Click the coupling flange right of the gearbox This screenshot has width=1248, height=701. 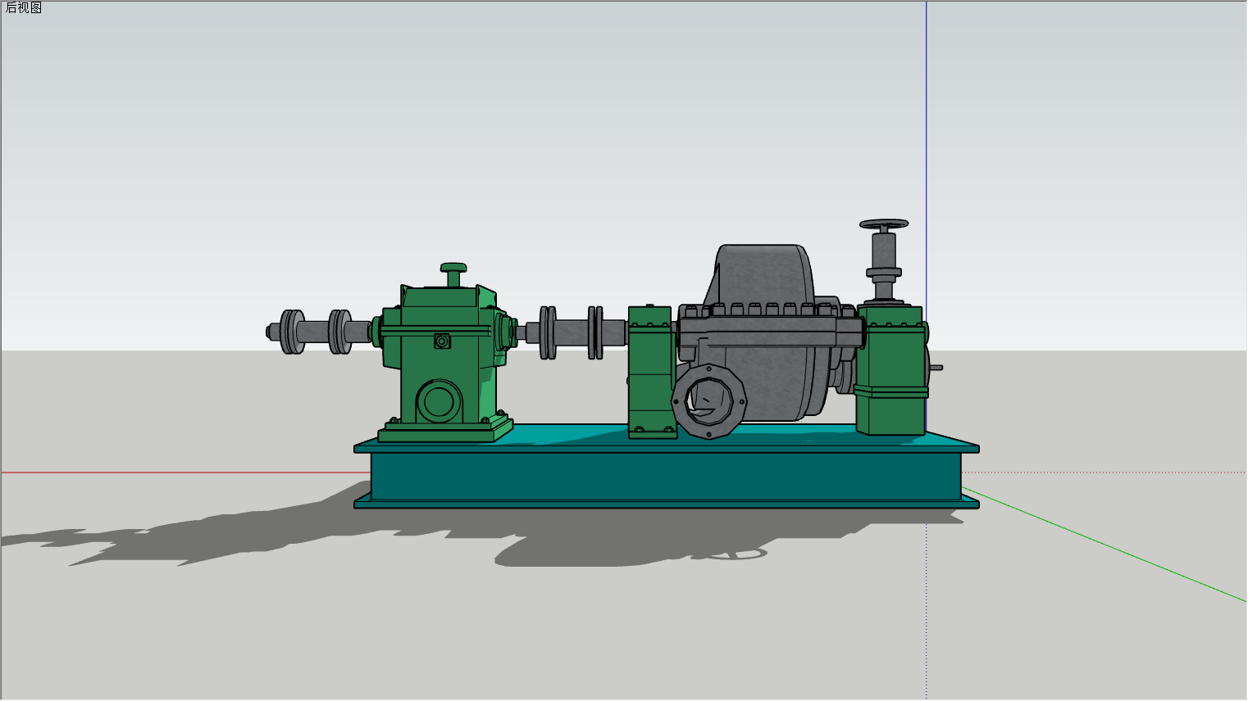[548, 332]
